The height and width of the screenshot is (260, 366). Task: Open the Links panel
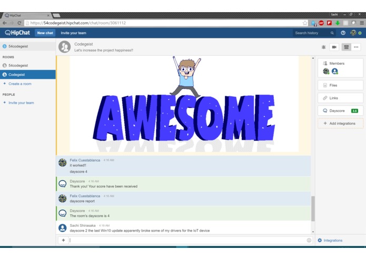pyautogui.click(x=341, y=98)
